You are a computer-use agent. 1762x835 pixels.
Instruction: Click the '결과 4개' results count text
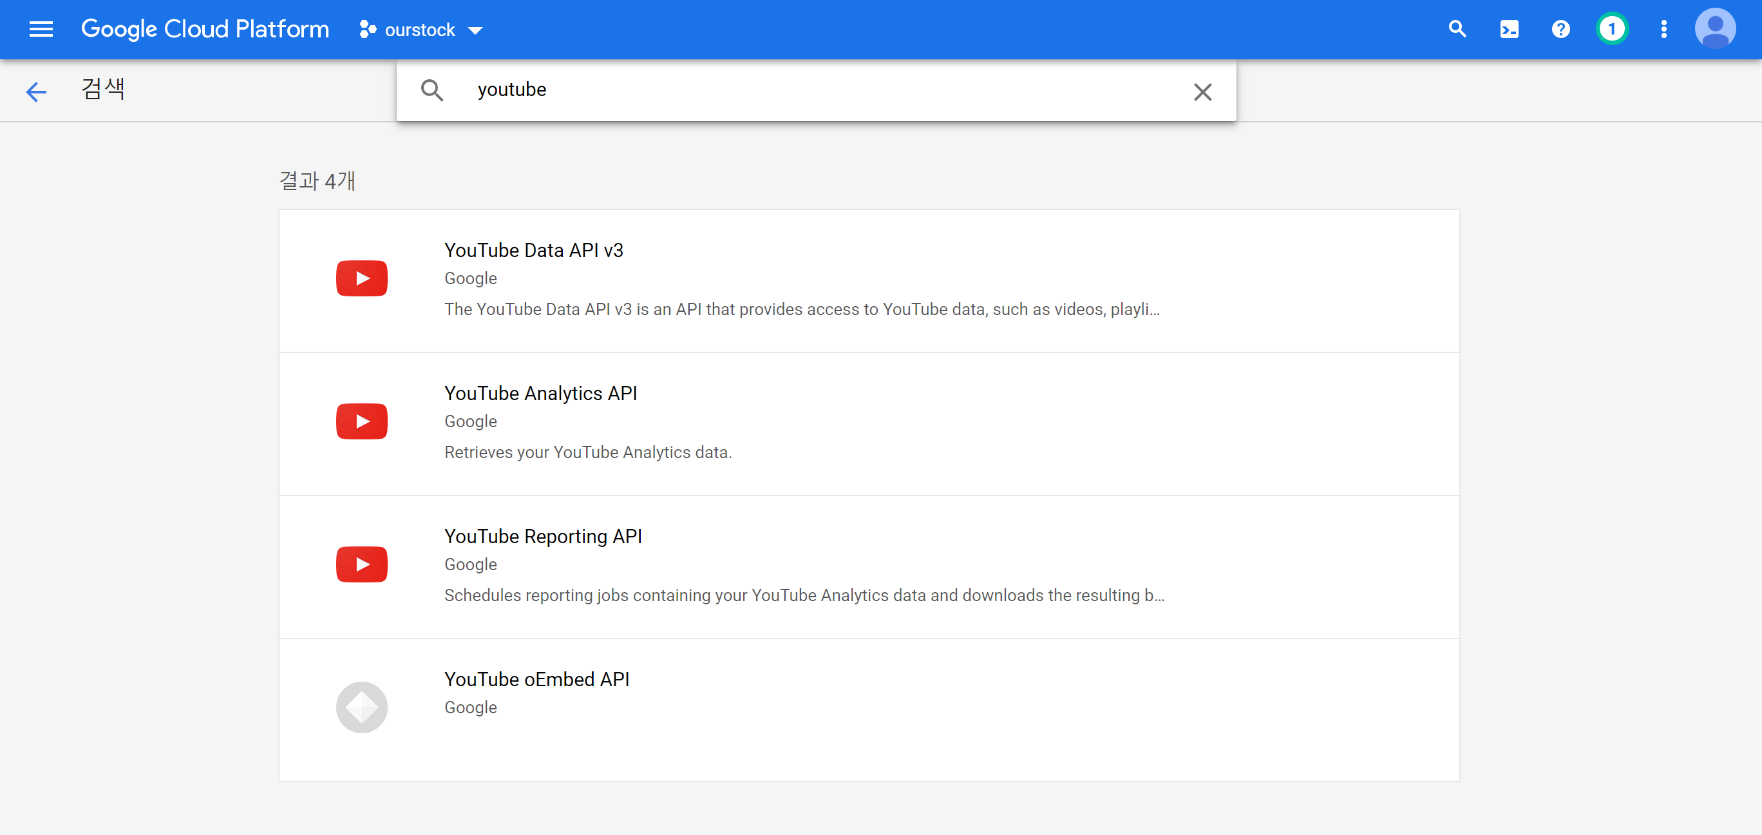(317, 180)
